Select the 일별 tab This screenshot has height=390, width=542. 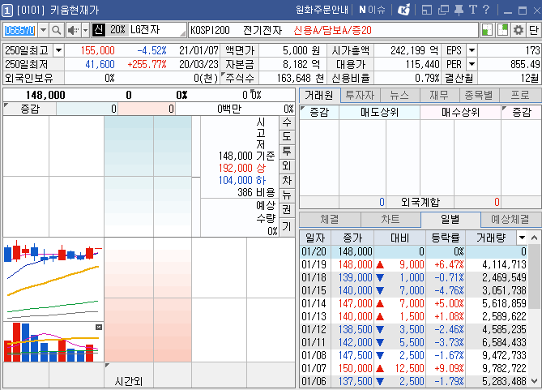click(450, 219)
